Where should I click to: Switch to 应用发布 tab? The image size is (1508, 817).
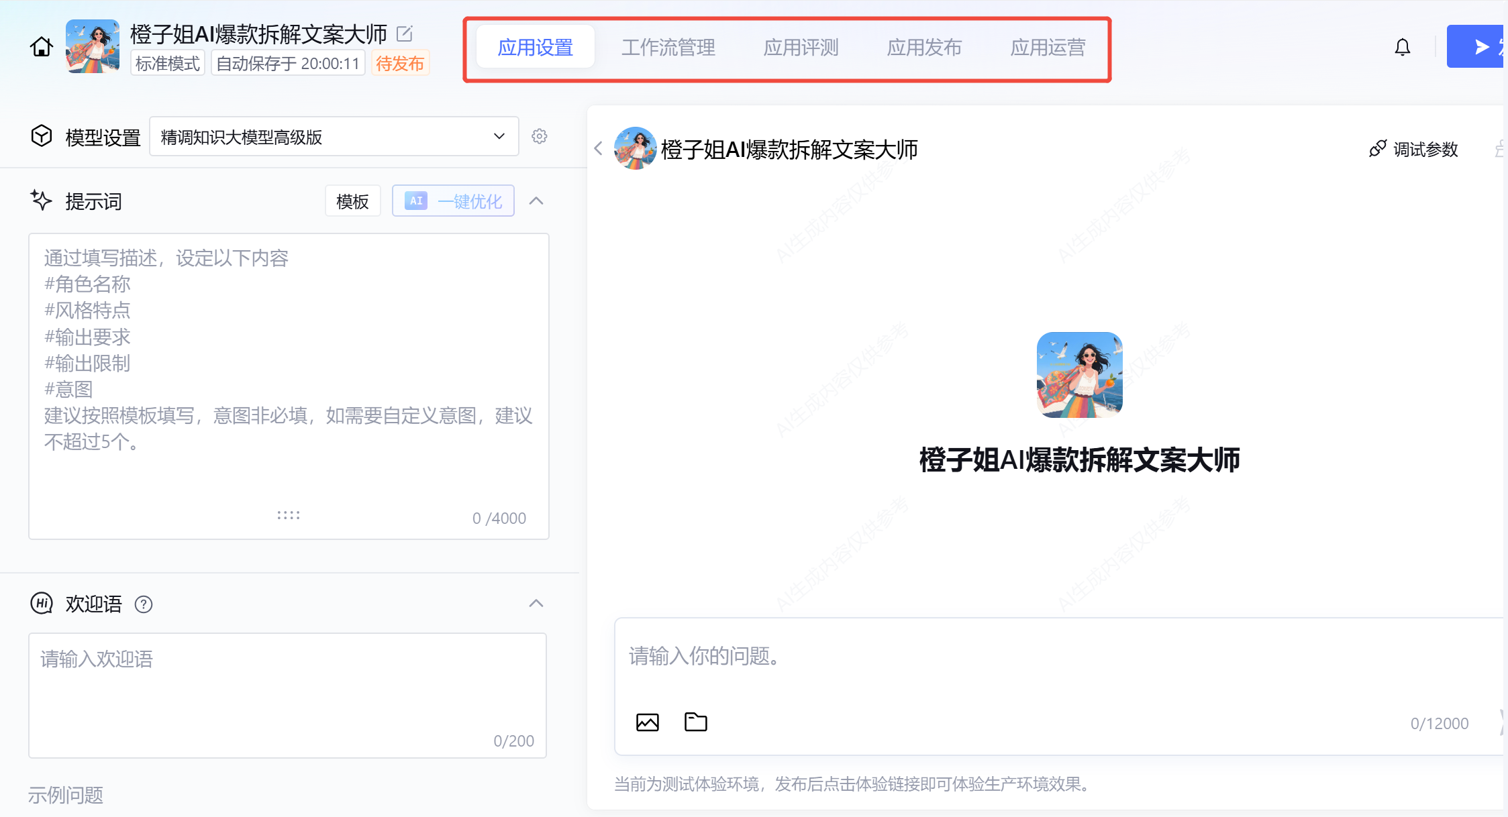tap(924, 48)
